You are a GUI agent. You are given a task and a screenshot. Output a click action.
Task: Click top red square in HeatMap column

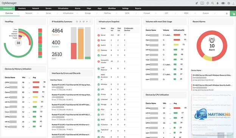point(40,30)
